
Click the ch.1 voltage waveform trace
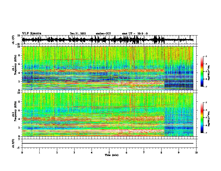coord(108,40)
